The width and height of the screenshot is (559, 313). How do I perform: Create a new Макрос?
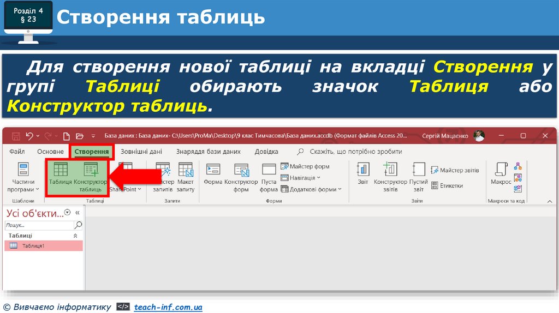click(501, 174)
